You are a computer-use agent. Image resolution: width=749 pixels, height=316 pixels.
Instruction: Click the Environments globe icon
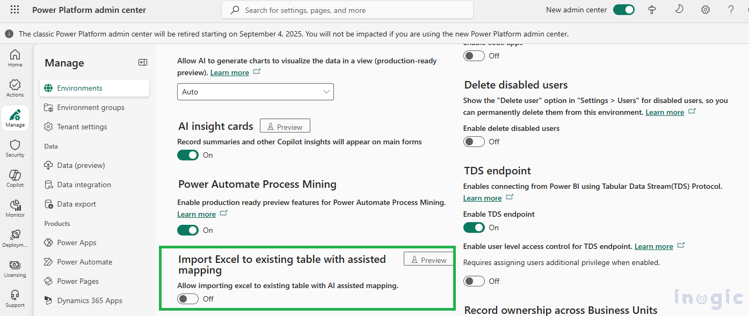coord(48,88)
